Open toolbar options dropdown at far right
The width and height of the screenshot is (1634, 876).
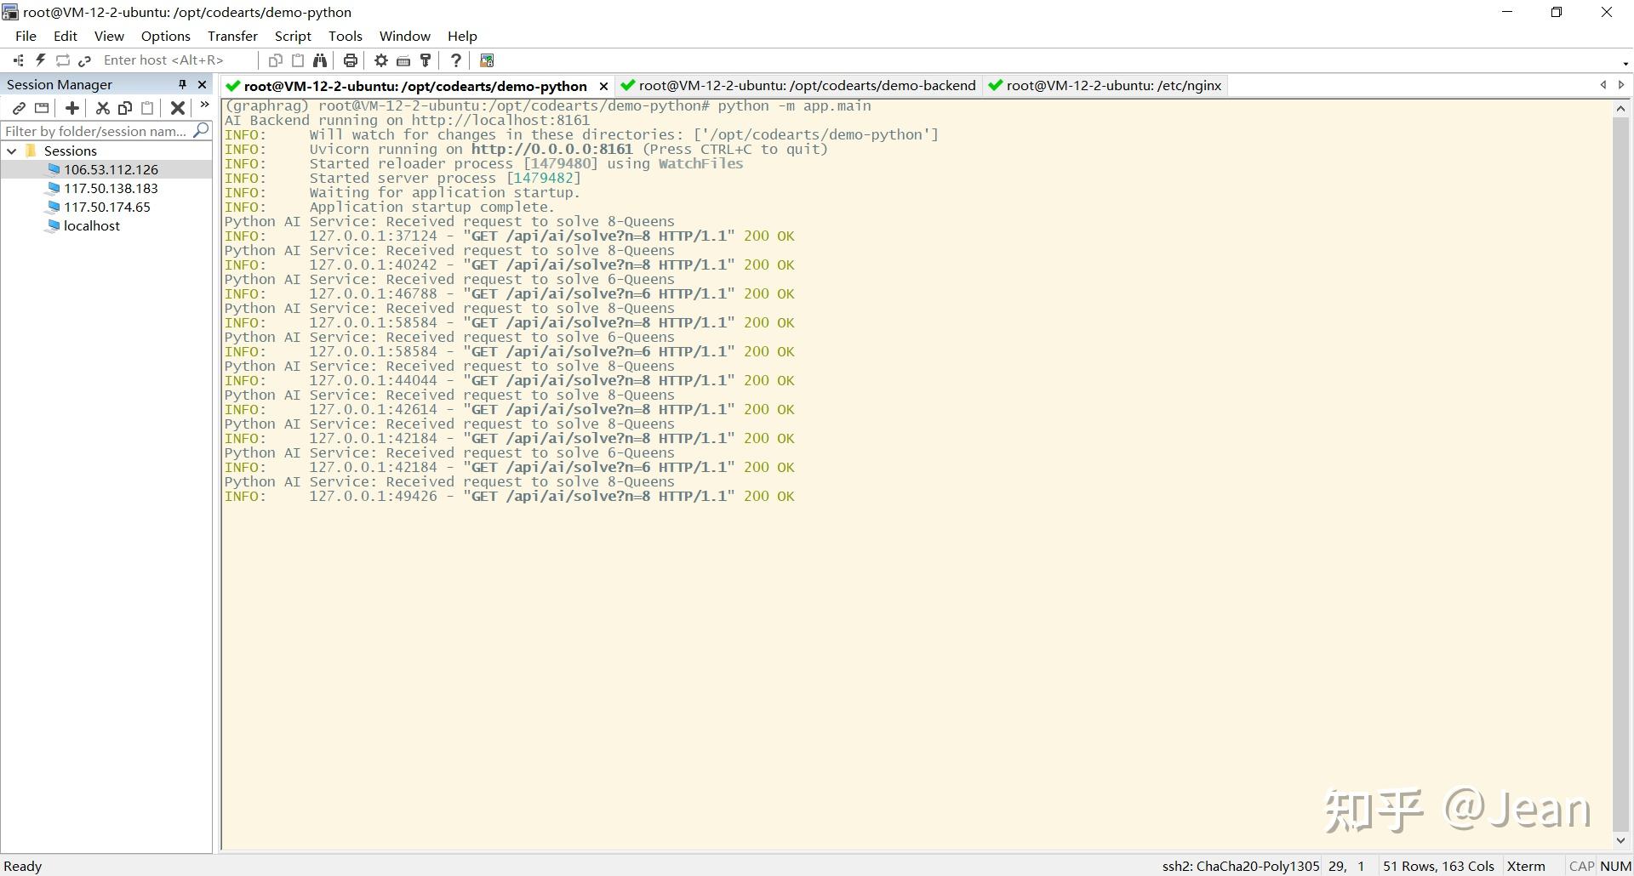[x=1625, y=63]
